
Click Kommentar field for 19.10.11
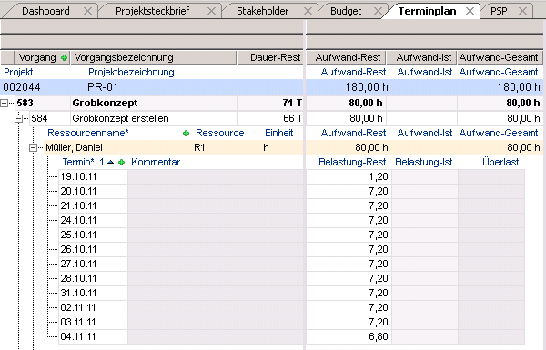click(x=216, y=176)
